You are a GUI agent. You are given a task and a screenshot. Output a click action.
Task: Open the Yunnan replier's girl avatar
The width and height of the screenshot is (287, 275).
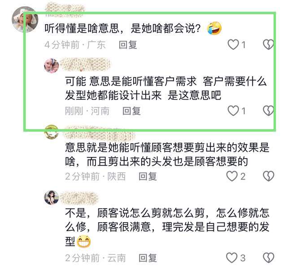tap(52, 198)
